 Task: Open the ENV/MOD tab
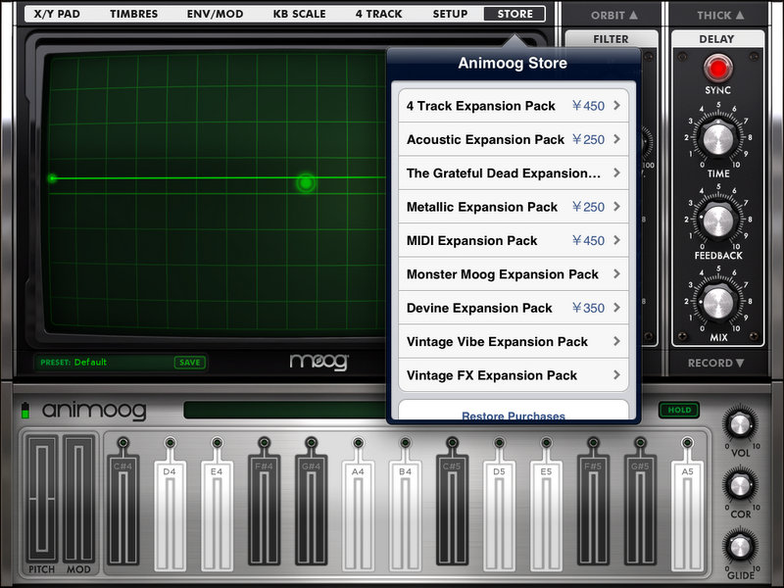pyautogui.click(x=215, y=15)
